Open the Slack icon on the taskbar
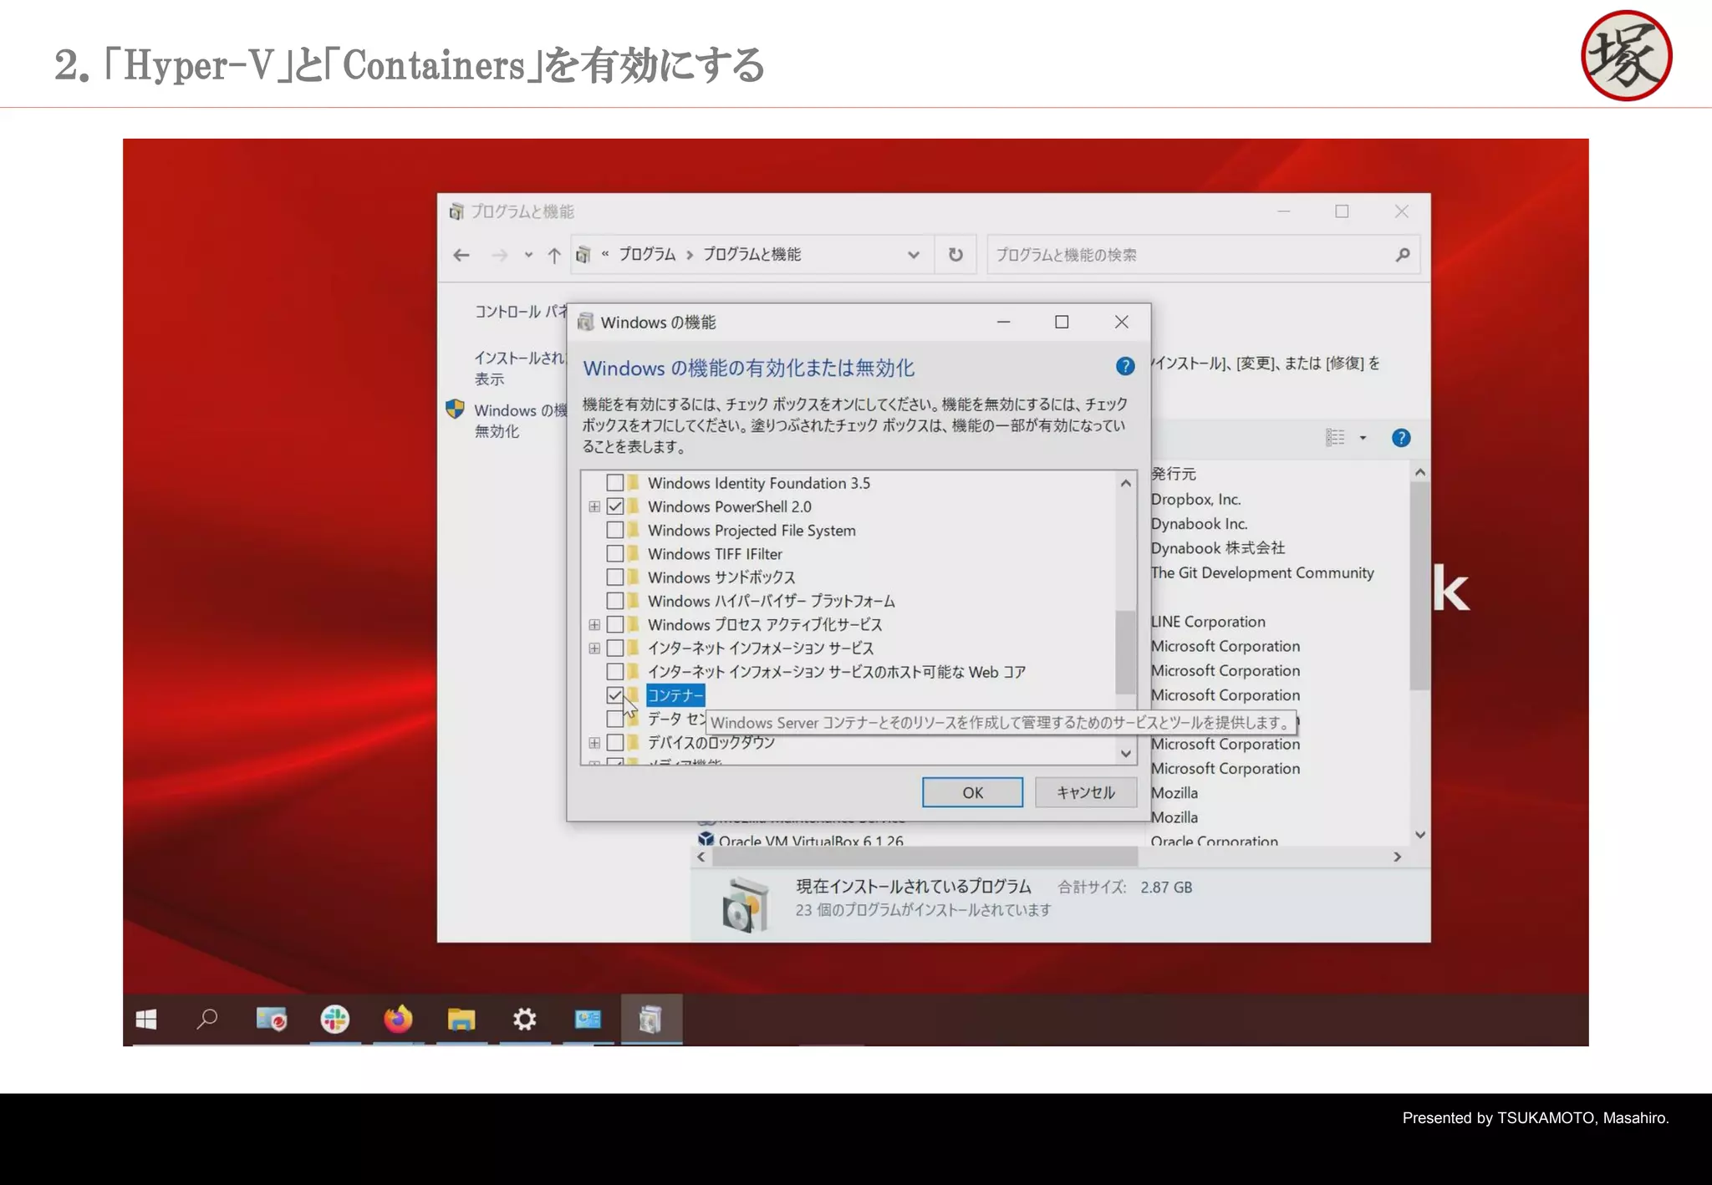Viewport: 1712px width, 1185px height. 334,1020
